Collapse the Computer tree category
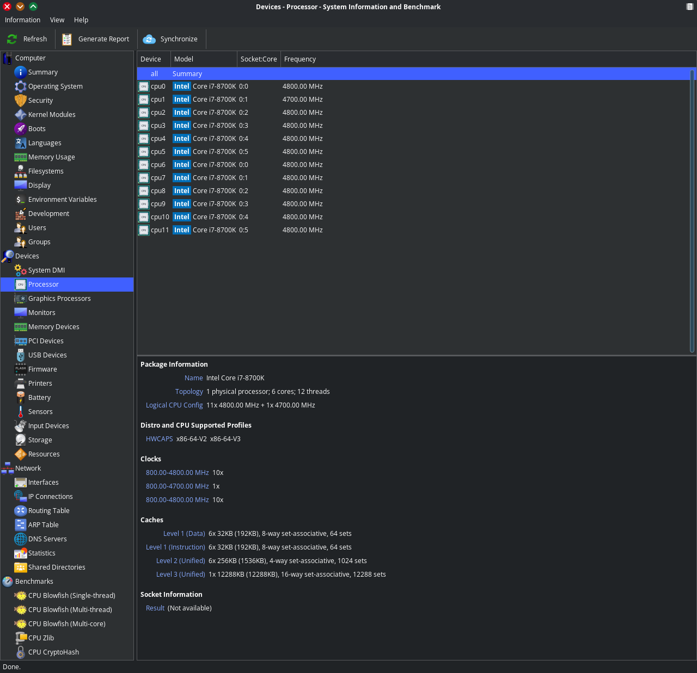The width and height of the screenshot is (697, 673). (x=8, y=58)
